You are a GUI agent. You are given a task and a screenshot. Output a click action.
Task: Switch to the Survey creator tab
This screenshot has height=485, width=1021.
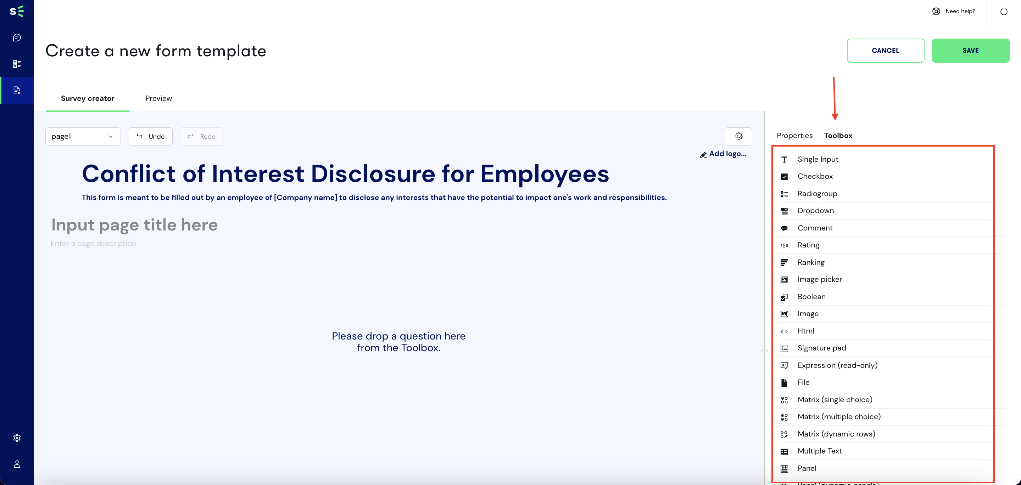(x=87, y=99)
